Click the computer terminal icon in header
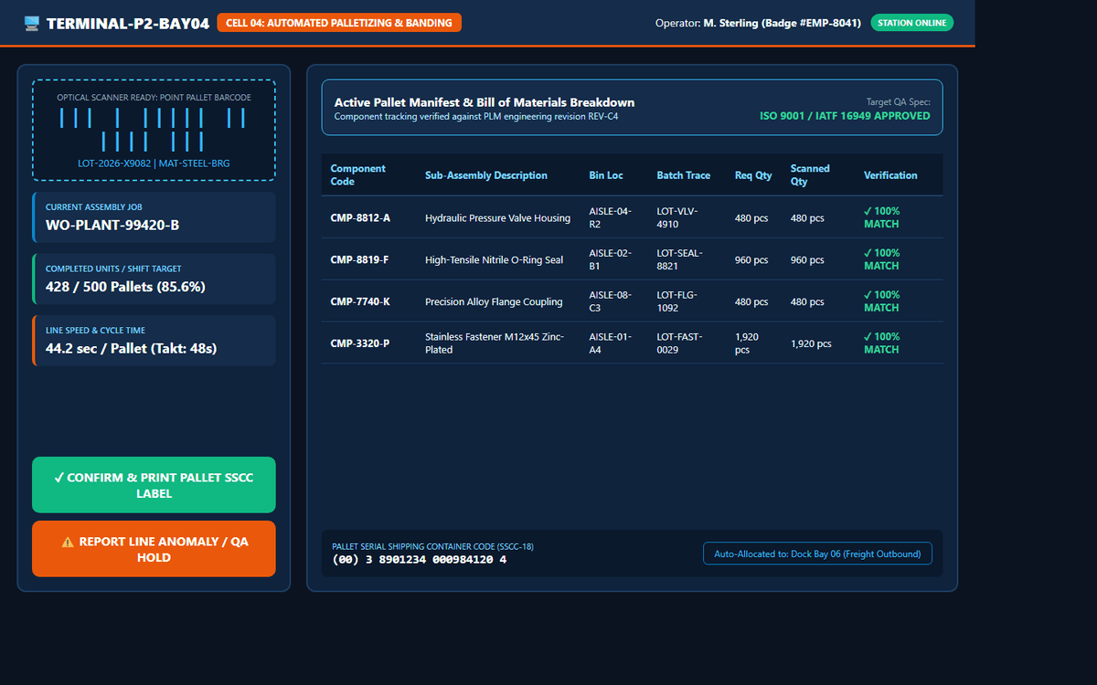The height and width of the screenshot is (685, 1097). pos(32,23)
